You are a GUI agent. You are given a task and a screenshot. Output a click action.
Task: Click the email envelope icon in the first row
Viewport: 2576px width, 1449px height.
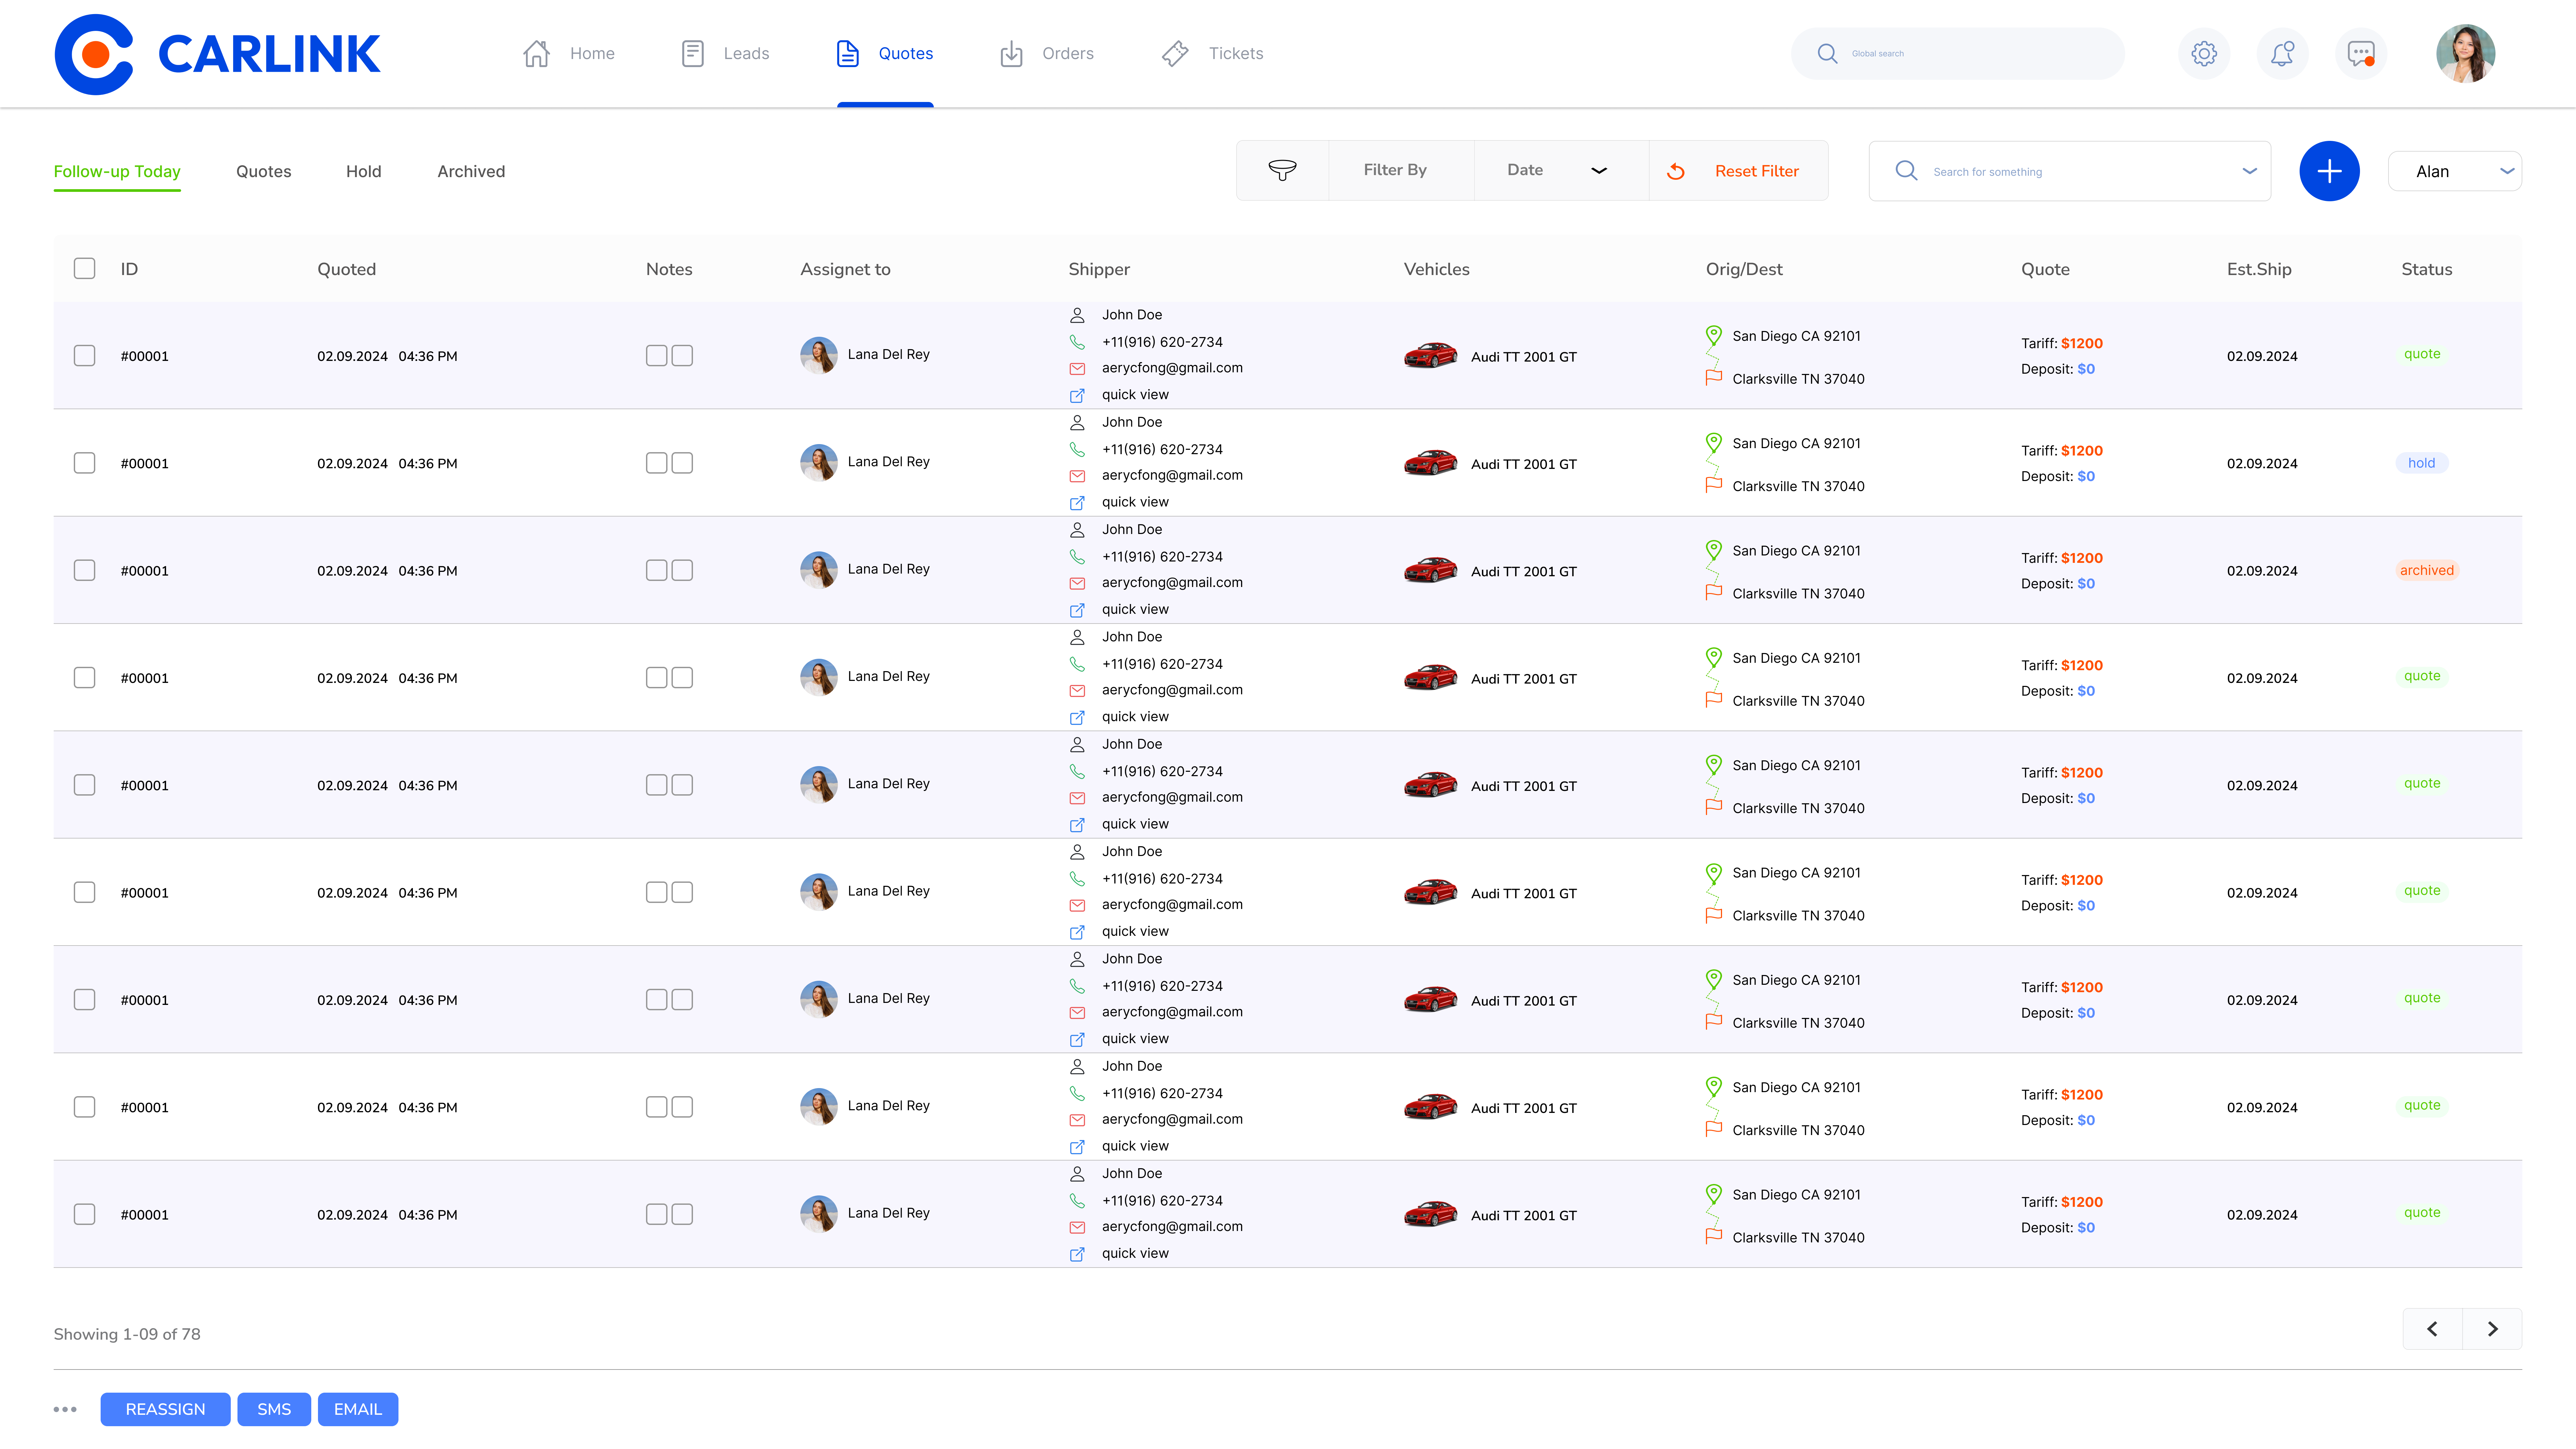1077,368
